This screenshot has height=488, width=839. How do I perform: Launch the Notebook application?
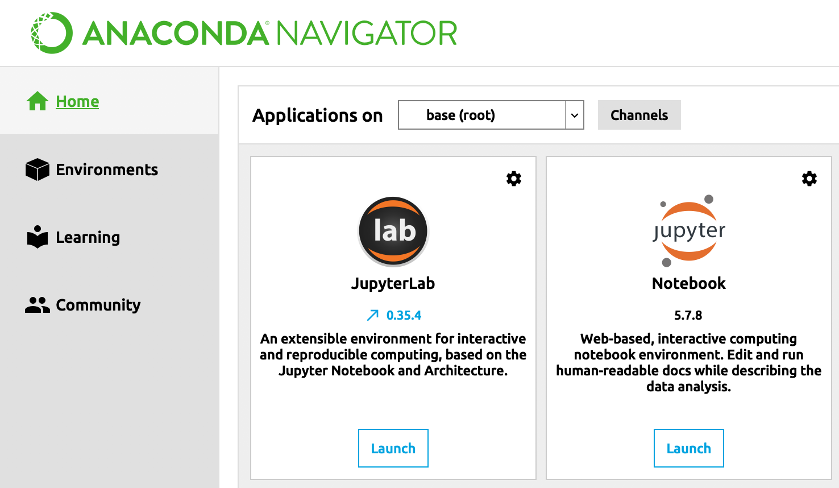[x=688, y=448]
